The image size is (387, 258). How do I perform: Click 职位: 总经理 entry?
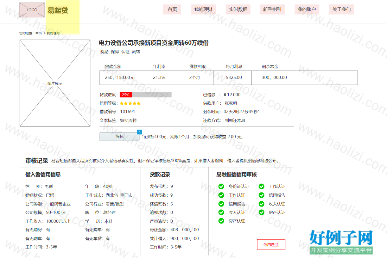tap(100, 213)
